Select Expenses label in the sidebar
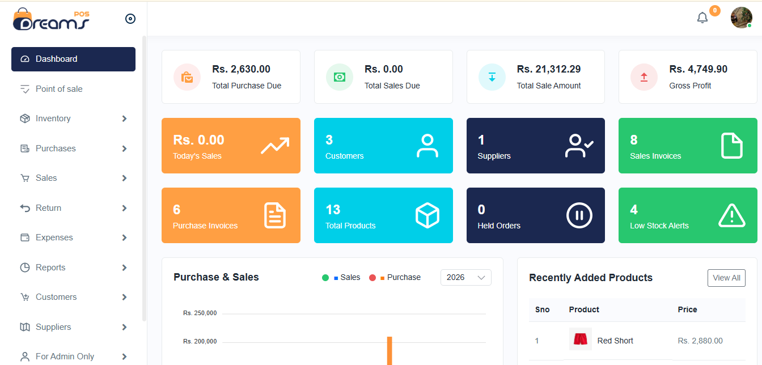The width and height of the screenshot is (762, 365). coord(54,237)
